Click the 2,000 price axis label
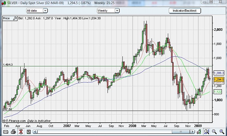This screenshot has height=136, width=227. (218, 30)
